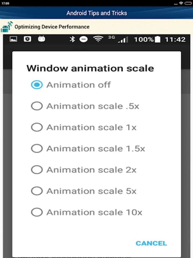This screenshot has width=193, height=258.
Task: Tap the Optimizing Device Performance heading
Action: pos(52,27)
